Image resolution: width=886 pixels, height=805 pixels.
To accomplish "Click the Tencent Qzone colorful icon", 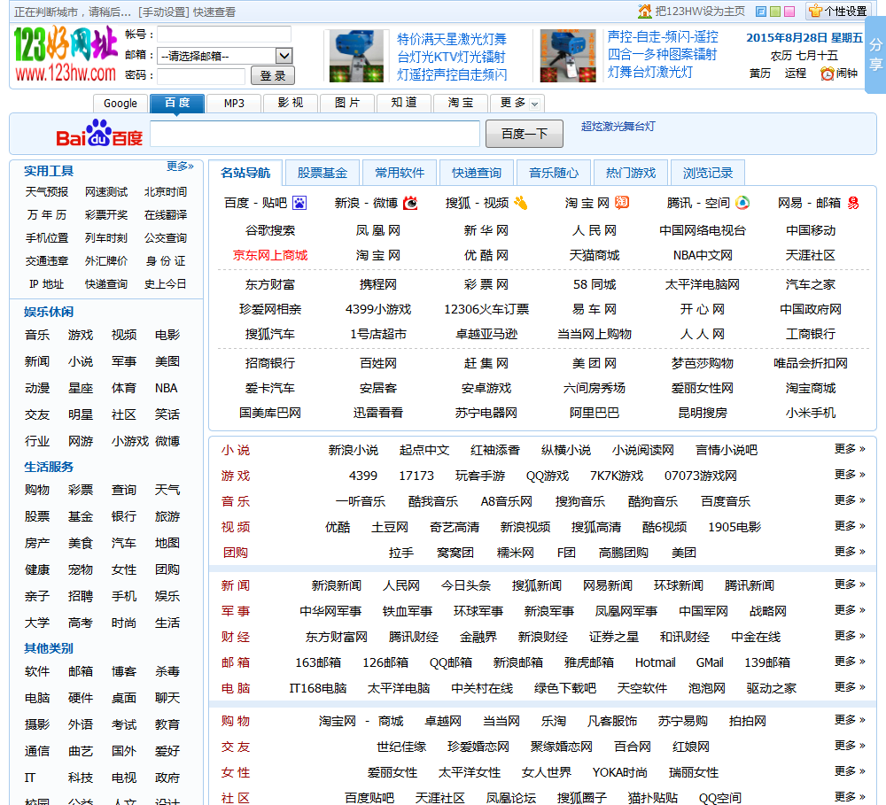I will coord(742,203).
